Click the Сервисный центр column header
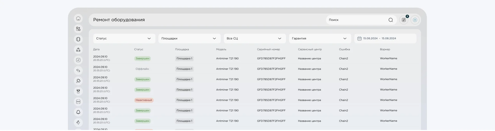The width and height of the screenshot is (495, 131). [x=310, y=49]
